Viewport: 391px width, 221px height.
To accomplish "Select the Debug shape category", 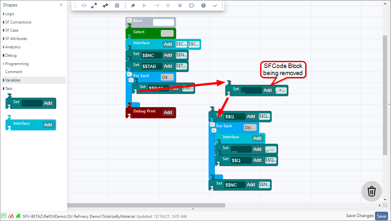I will [11, 55].
